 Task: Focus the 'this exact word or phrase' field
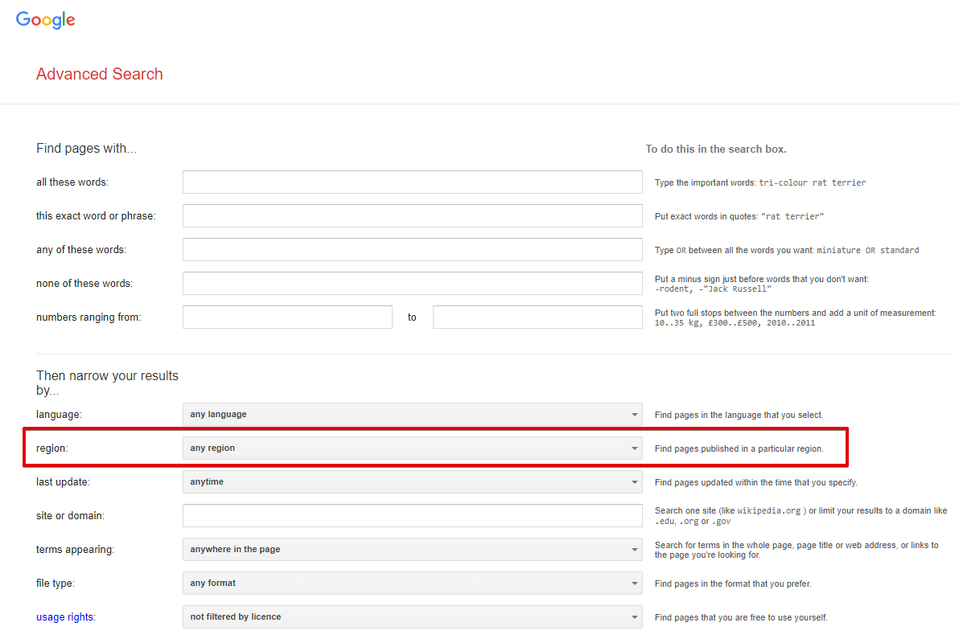coord(412,216)
